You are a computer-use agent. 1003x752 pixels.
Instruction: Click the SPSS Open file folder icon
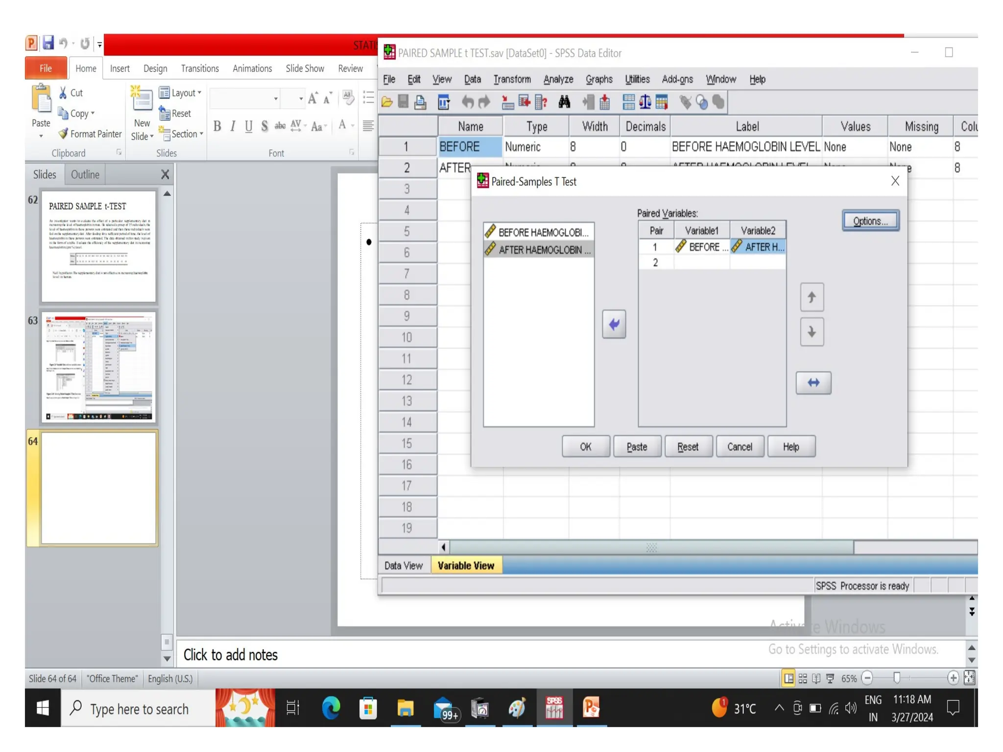tap(387, 102)
